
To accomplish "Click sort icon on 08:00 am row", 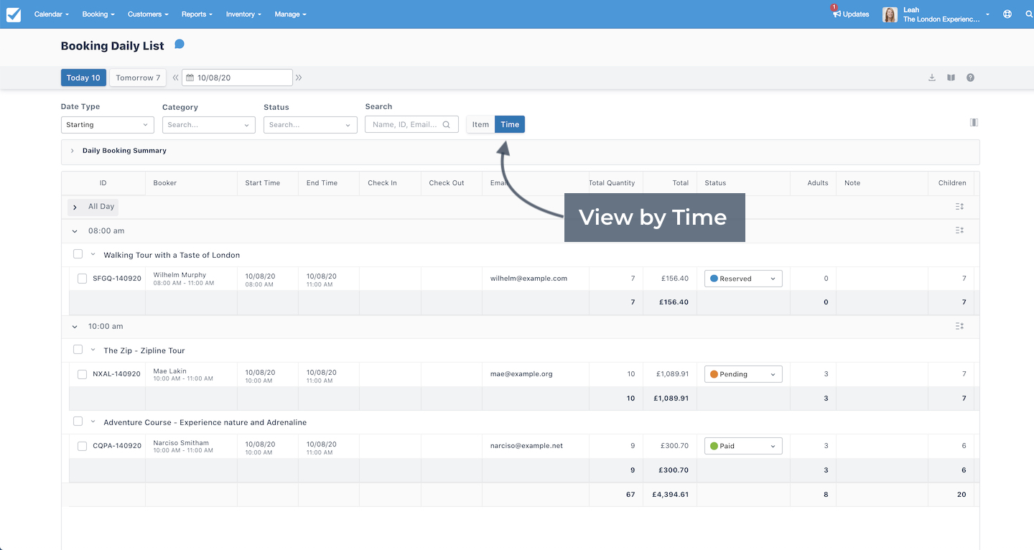I will pos(959,230).
